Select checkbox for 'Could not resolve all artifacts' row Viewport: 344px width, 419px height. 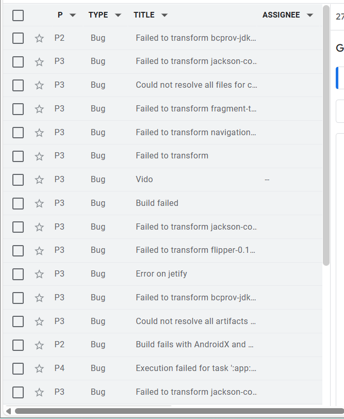pyautogui.click(x=18, y=321)
